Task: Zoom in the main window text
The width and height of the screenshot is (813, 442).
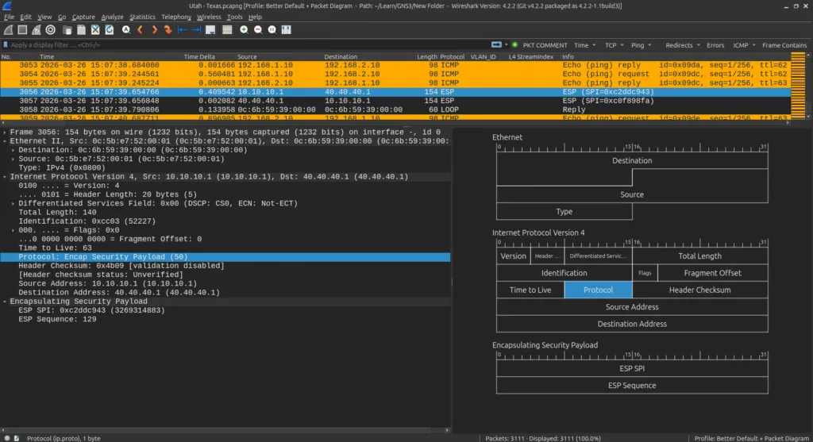Action: click(x=244, y=30)
